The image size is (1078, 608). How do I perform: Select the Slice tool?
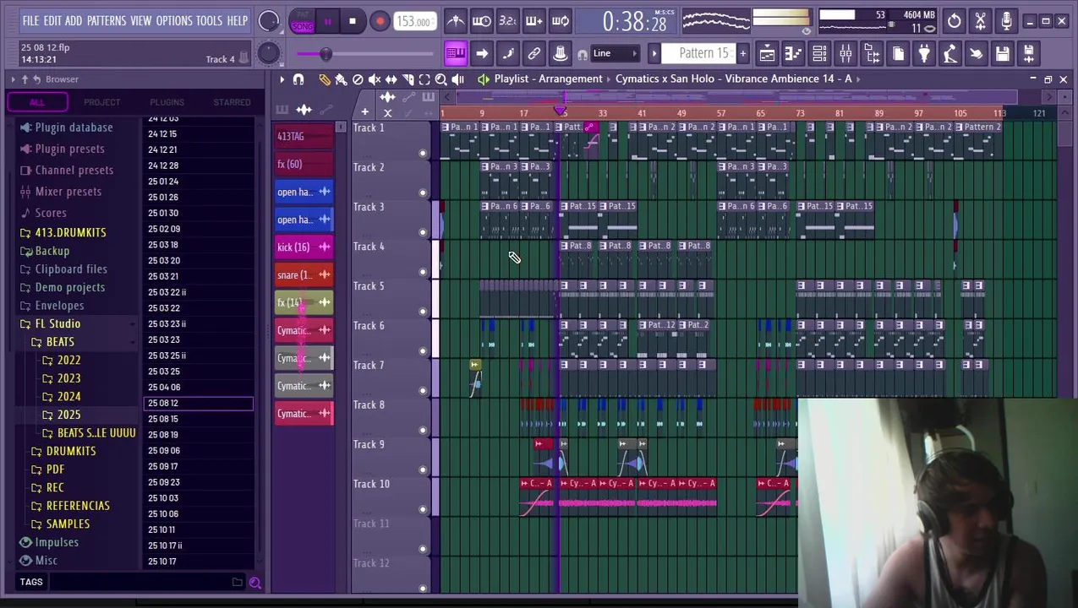click(x=408, y=79)
